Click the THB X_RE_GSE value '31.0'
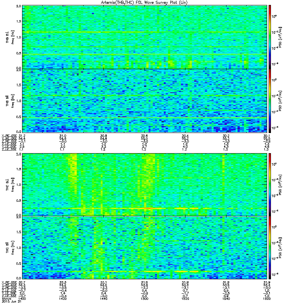This screenshot has width=285, height=304. coord(63,136)
